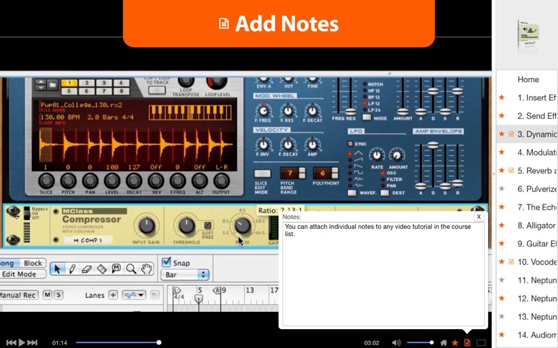
Task: Toggle the Snap checkbox
Action: pyautogui.click(x=166, y=262)
